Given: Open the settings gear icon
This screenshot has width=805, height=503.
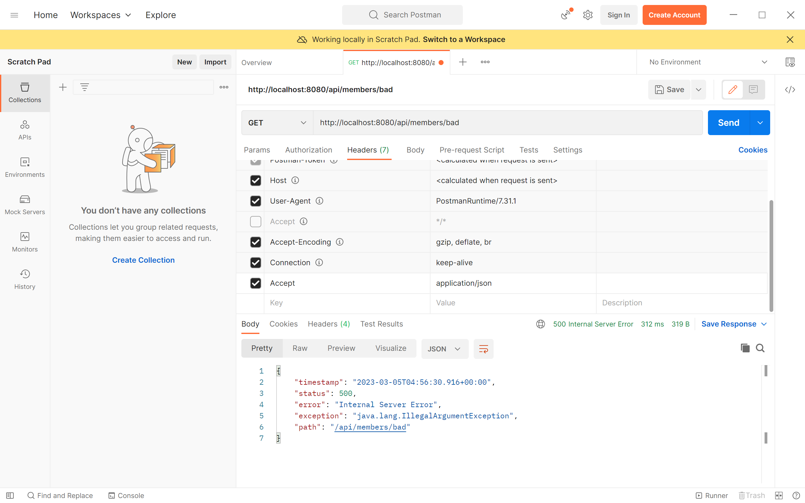Looking at the screenshot, I should (x=588, y=15).
